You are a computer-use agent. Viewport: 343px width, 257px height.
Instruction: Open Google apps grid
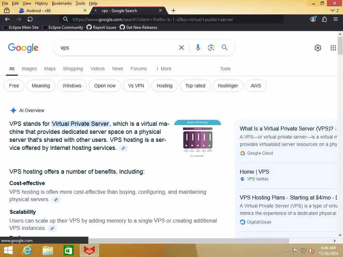(x=333, y=48)
